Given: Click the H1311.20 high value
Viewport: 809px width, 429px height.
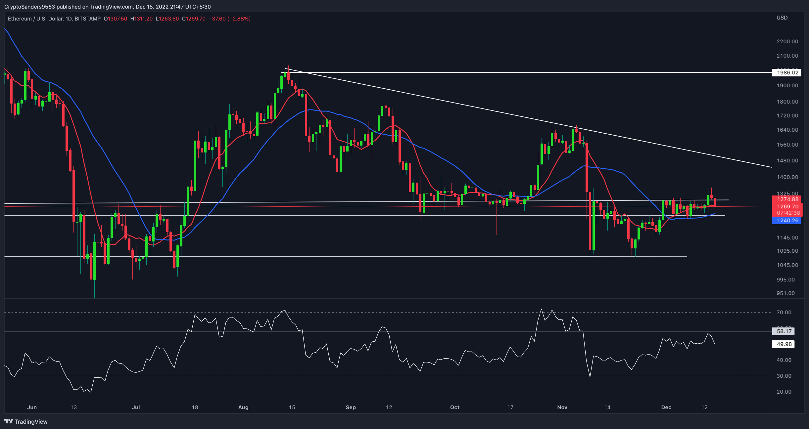Looking at the screenshot, I should [x=141, y=19].
